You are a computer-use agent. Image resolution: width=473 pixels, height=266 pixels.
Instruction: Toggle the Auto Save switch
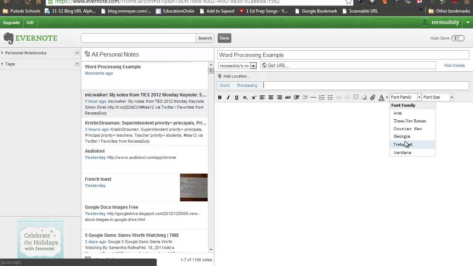click(x=458, y=38)
